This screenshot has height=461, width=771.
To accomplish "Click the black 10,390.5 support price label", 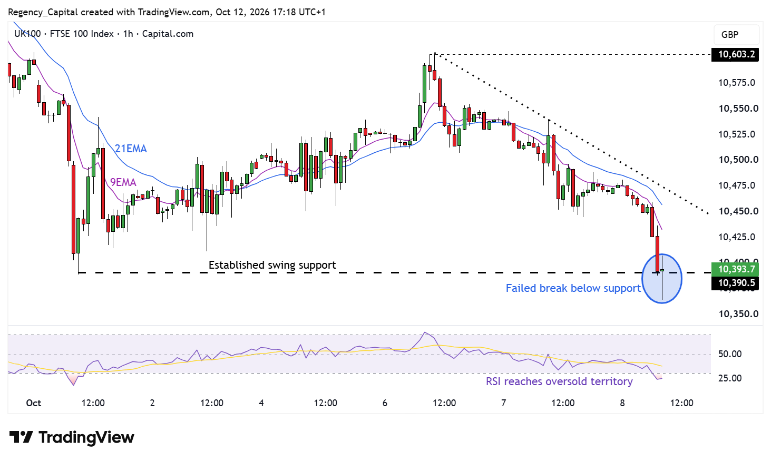I will click(x=735, y=283).
